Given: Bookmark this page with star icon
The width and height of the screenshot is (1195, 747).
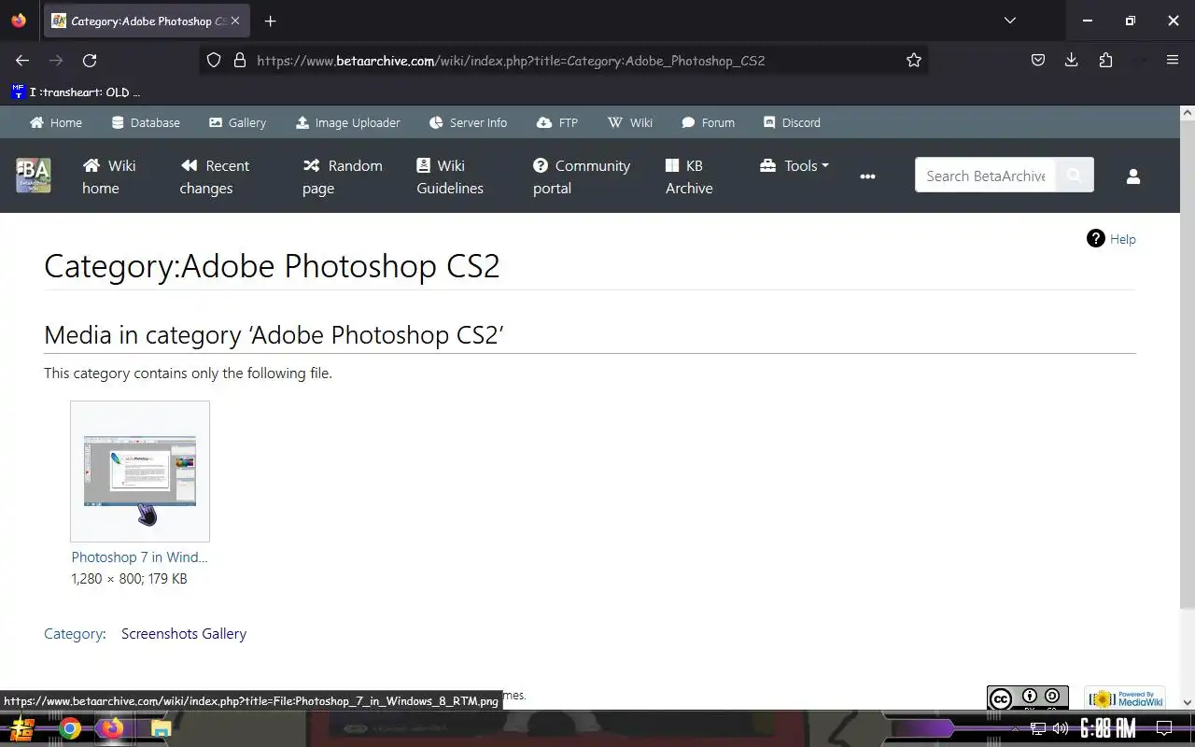Looking at the screenshot, I should [x=914, y=60].
